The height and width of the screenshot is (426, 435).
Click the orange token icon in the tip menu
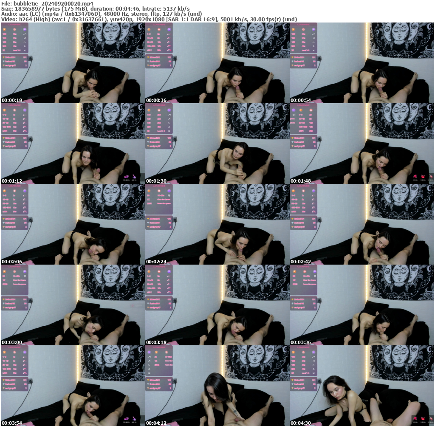click(5, 29)
